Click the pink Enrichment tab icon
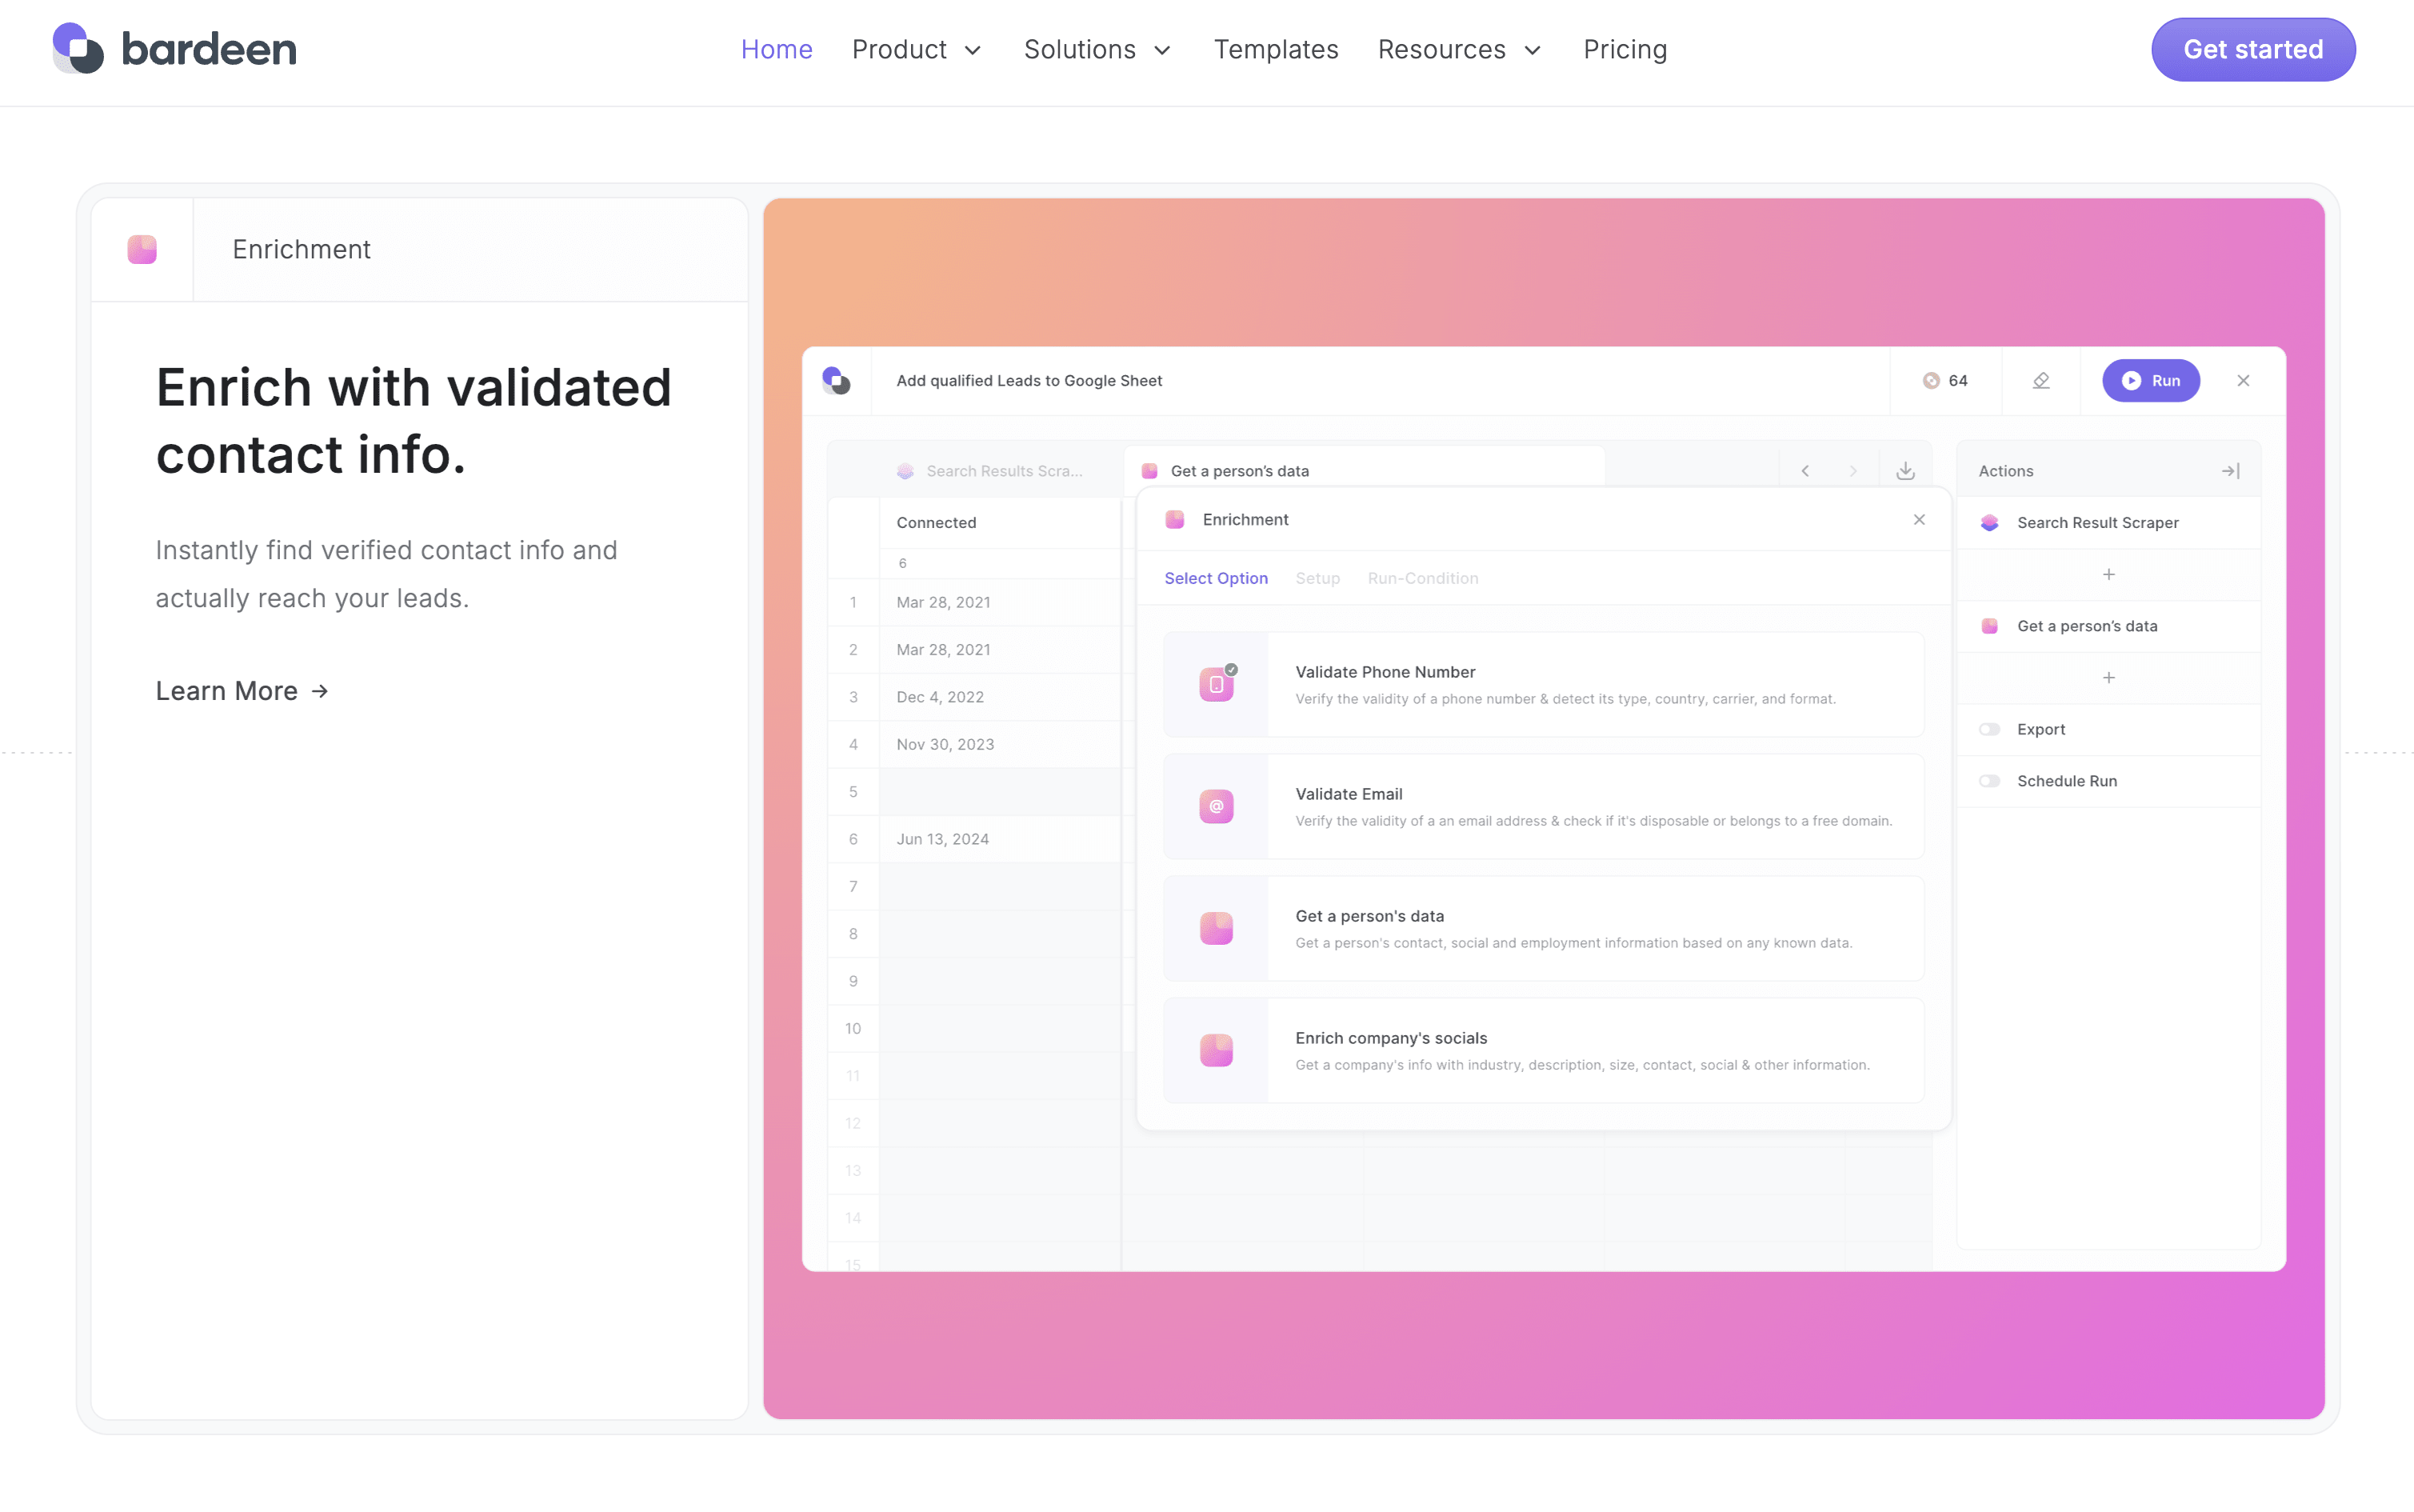Viewport: 2414px width, 1512px height. pos(142,249)
